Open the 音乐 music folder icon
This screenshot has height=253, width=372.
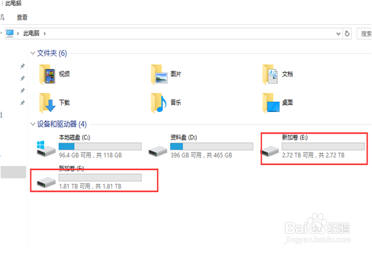coord(158,103)
